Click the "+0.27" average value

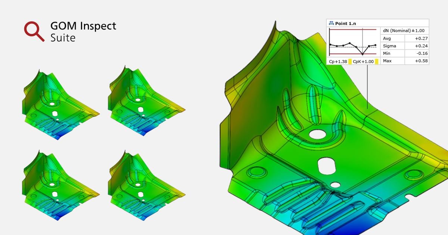click(421, 38)
